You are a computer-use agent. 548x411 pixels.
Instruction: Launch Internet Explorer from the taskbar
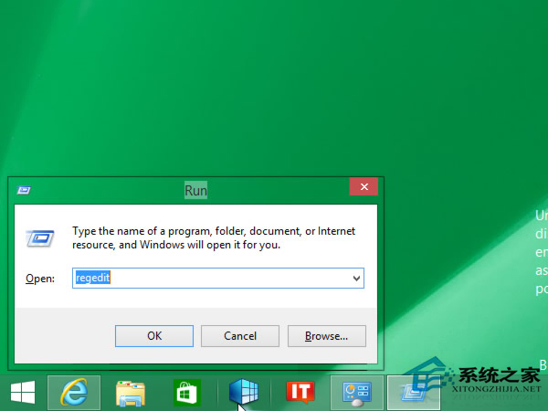(x=73, y=393)
